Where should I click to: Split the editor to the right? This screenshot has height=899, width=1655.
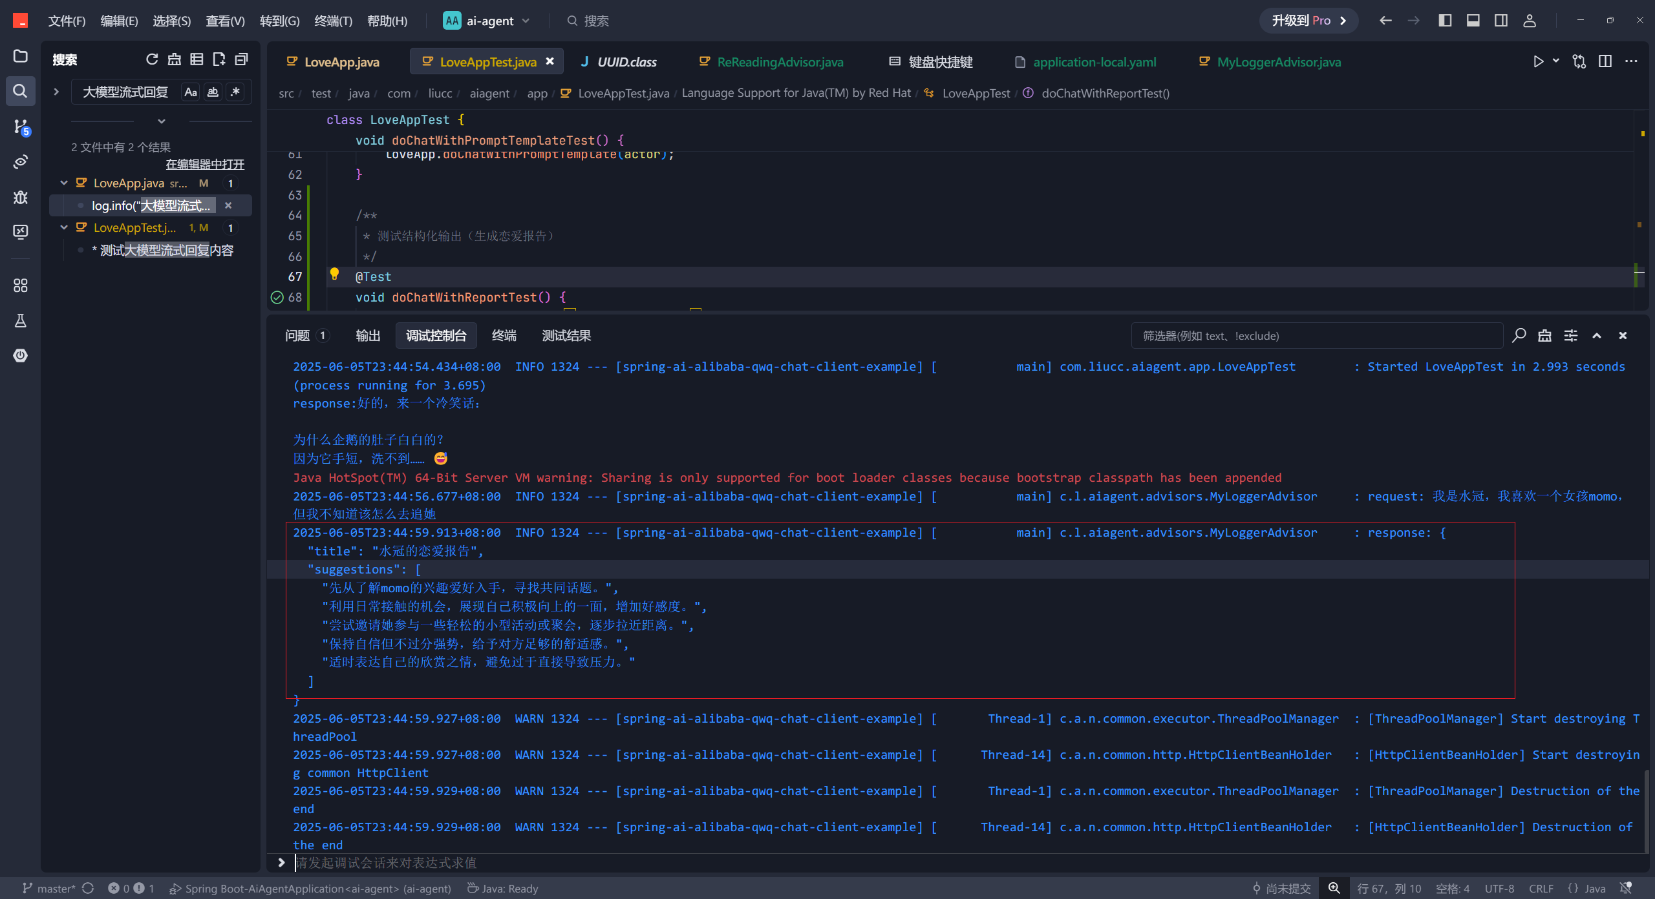coord(1605,61)
